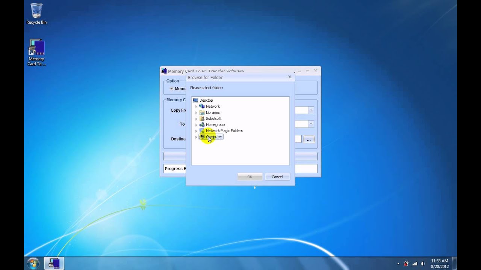The image size is (481, 270).
Task: Show hidden system tray icons
Action: click(398, 264)
